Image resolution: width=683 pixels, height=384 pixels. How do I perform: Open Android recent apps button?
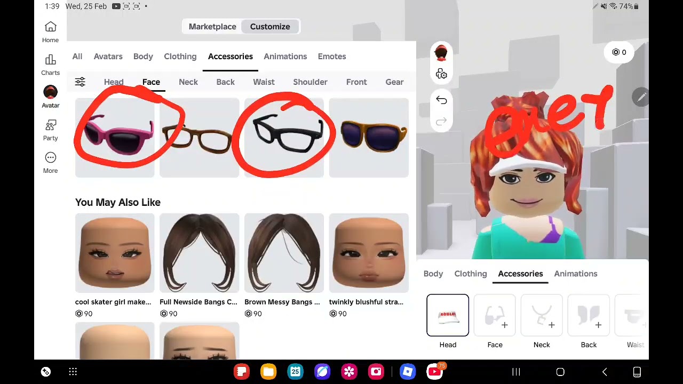516,372
